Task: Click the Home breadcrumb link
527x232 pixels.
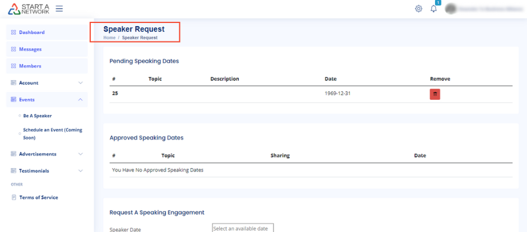Action: click(109, 38)
